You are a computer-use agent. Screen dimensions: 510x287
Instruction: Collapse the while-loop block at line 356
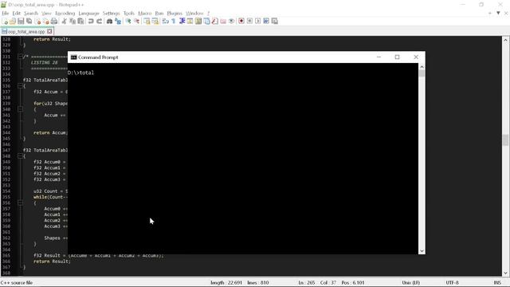(20, 202)
